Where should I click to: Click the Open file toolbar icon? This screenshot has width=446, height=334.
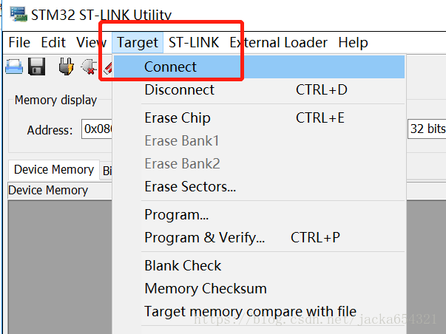(14, 68)
